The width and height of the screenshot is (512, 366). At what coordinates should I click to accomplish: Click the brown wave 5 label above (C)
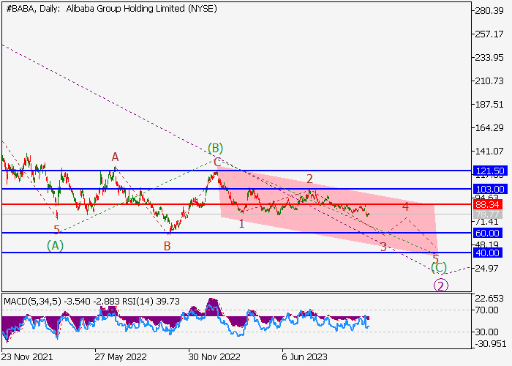(x=435, y=259)
